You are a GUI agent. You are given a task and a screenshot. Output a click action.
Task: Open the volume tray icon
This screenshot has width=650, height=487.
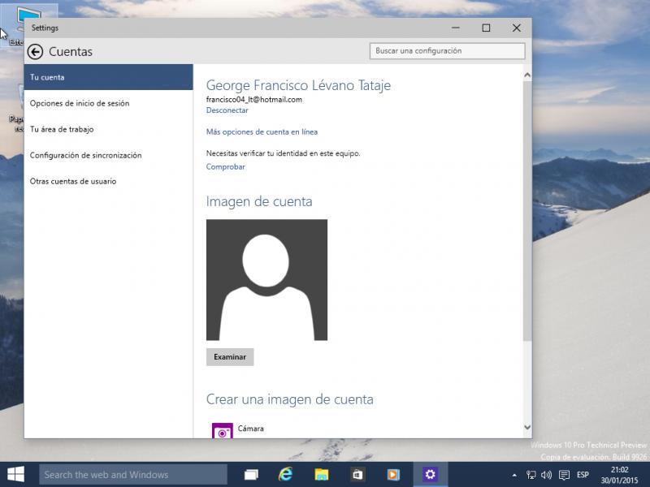tap(546, 475)
